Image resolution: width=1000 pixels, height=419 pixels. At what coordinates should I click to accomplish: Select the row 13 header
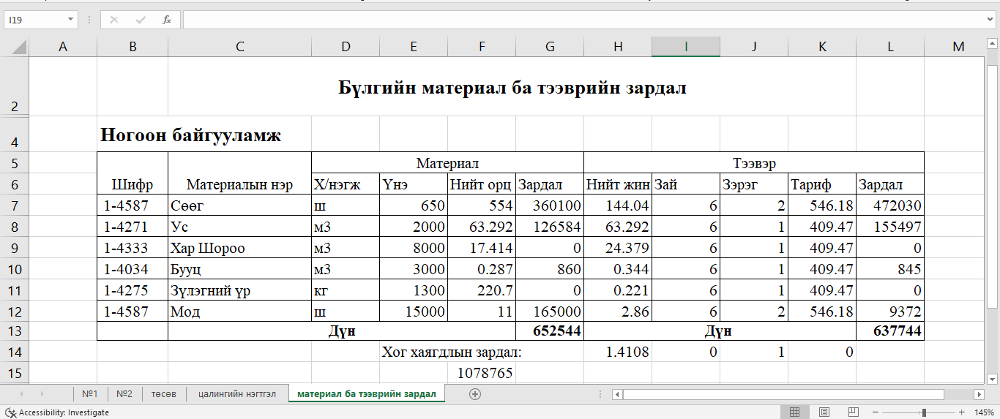coord(15,331)
